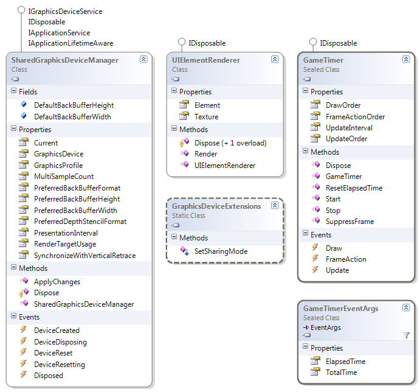Collapse the SharedGraphicsDeviceManager class box
The image size is (420, 392).
(143, 59)
